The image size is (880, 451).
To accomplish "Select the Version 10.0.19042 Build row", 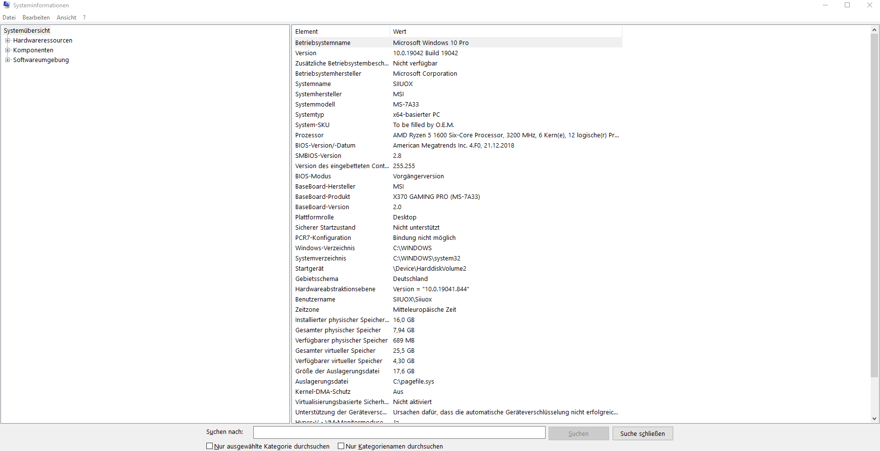I will [457, 53].
